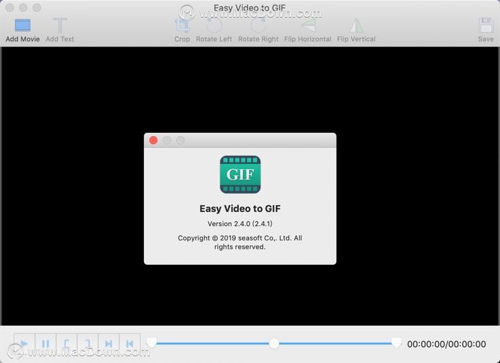Click the GIF app icon in About dialog
The width and height of the screenshot is (500, 363).
click(x=240, y=175)
